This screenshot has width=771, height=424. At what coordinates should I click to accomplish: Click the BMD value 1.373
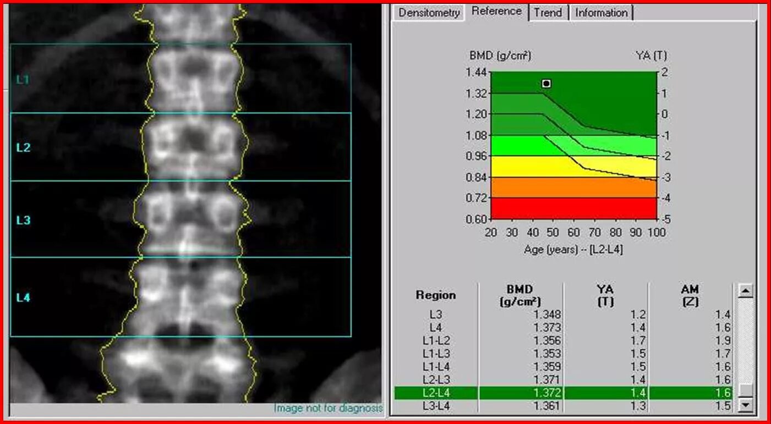click(548, 328)
